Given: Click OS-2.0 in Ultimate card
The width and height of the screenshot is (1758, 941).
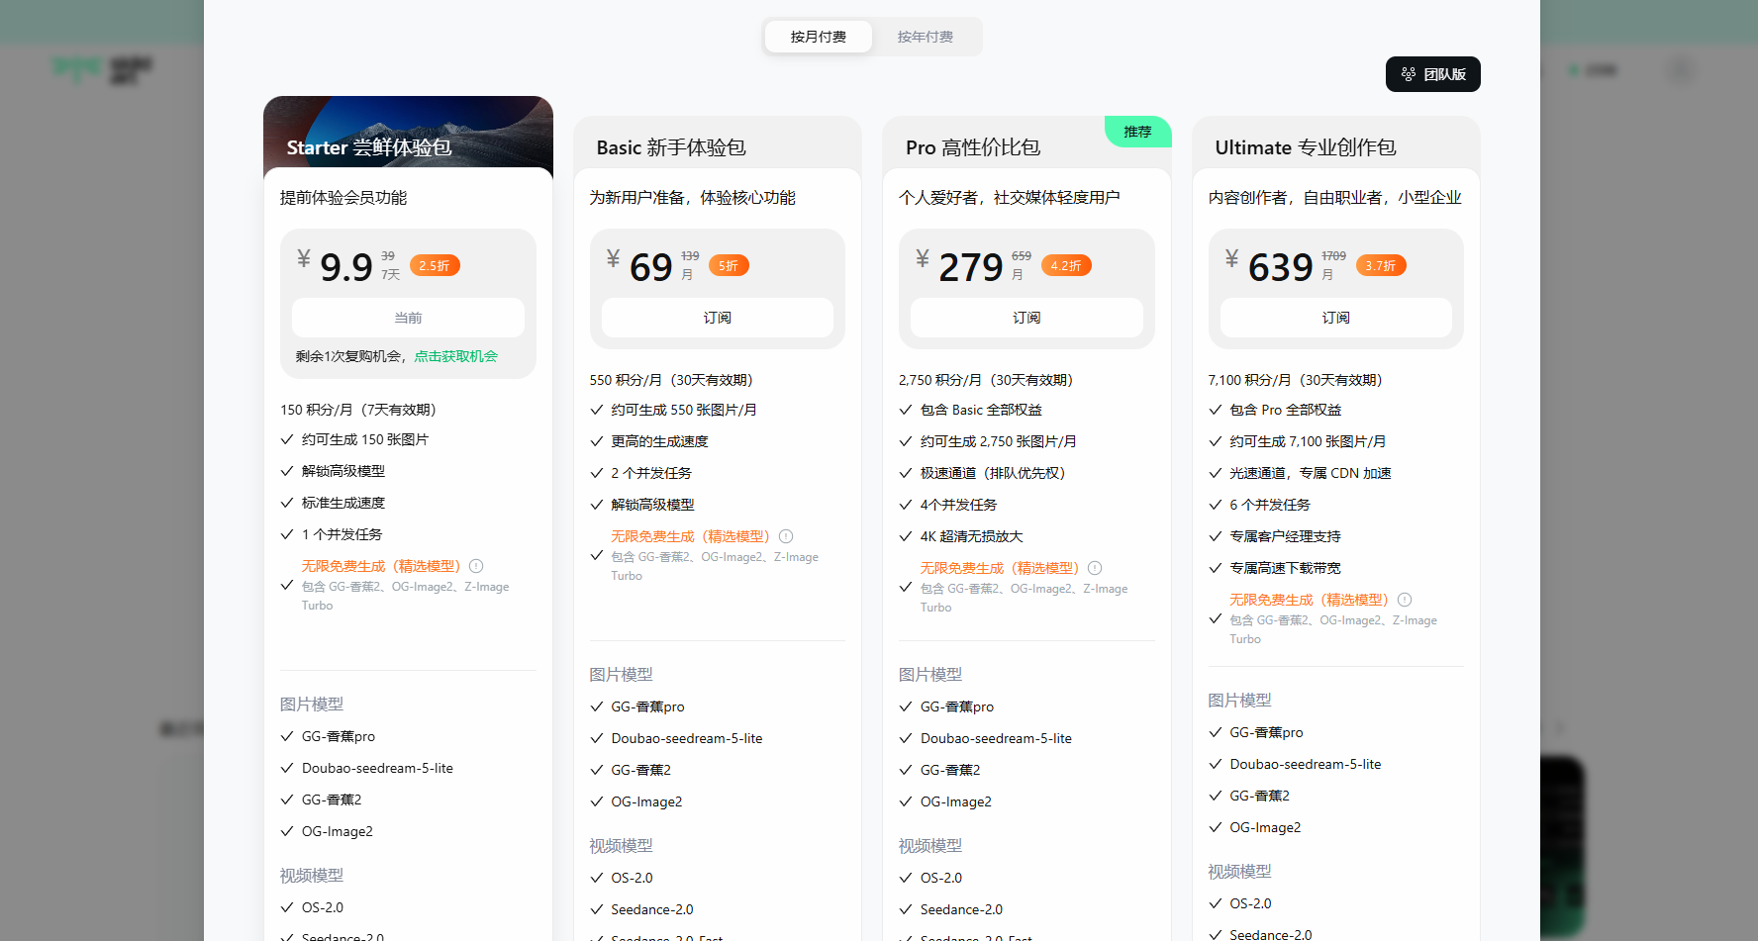Looking at the screenshot, I should click(1251, 903).
